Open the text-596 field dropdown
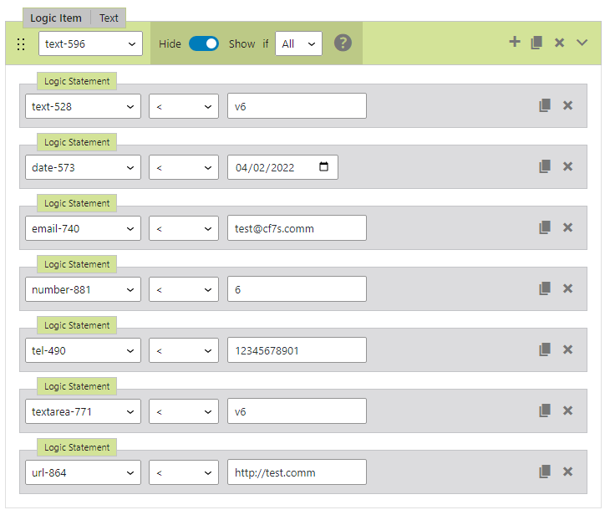This screenshot has width=610, height=515. pos(90,43)
